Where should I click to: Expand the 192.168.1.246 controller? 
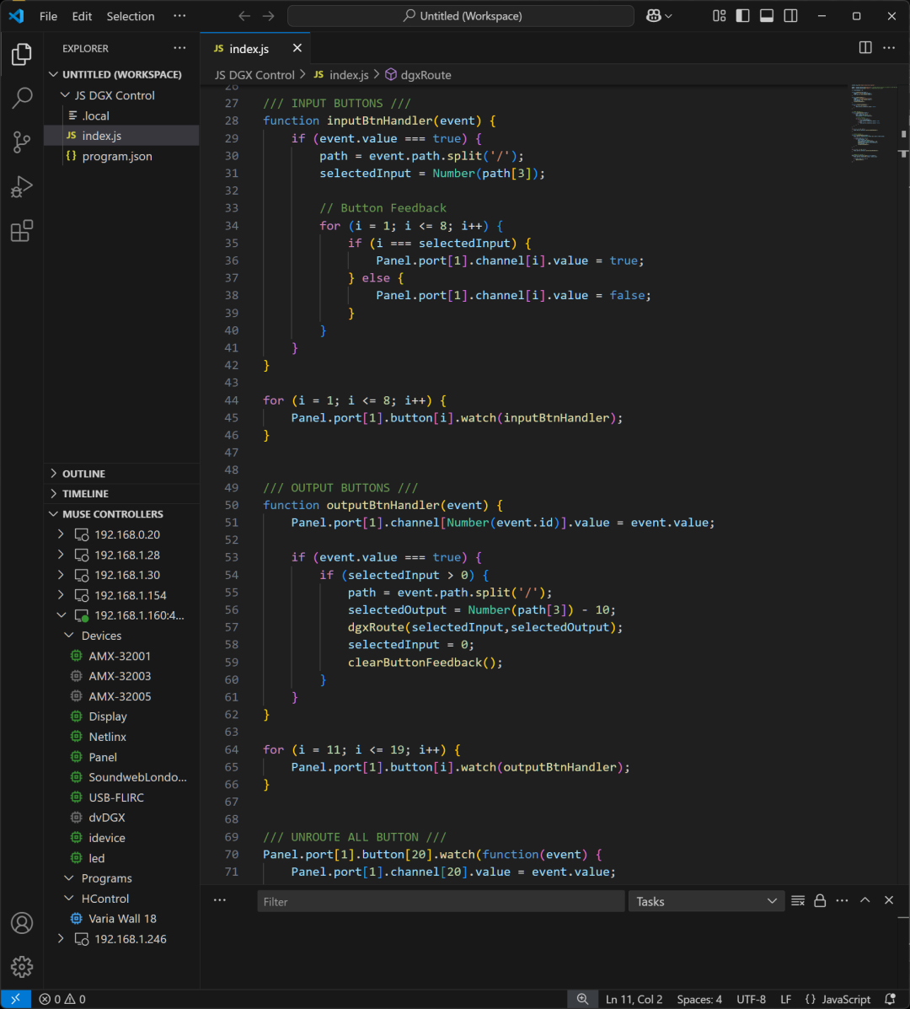click(62, 939)
